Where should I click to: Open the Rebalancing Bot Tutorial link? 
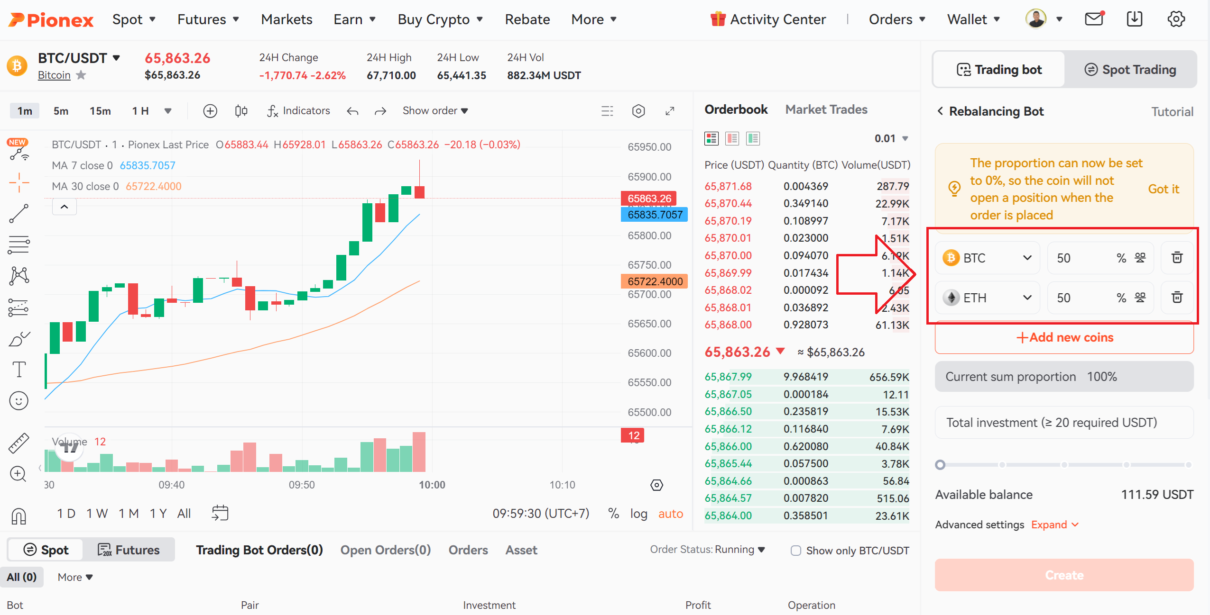1172,112
